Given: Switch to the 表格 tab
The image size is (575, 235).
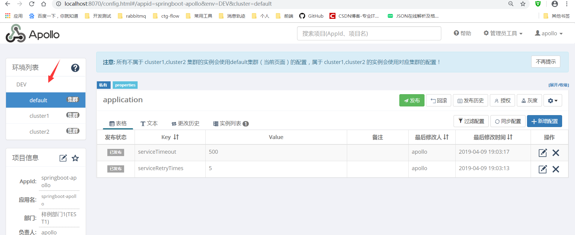Looking at the screenshot, I should pos(118,123).
